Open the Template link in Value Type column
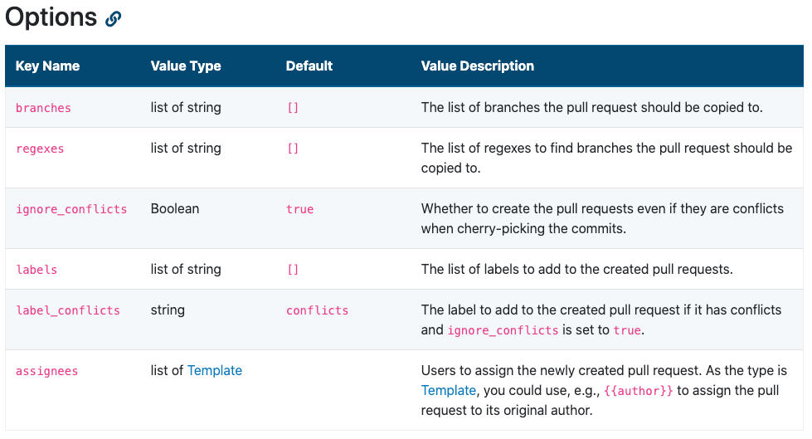 (x=214, y=371)
